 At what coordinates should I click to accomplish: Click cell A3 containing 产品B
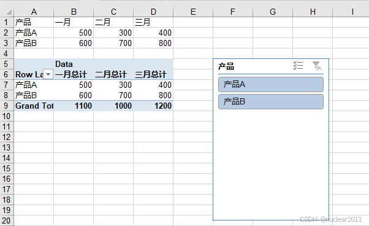[x=34, y=43]
